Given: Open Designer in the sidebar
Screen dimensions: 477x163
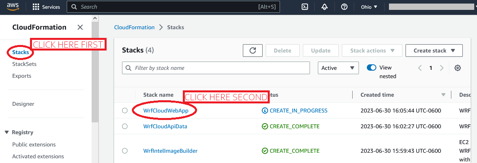Looking at the screenshot, I should click(23, 104).
